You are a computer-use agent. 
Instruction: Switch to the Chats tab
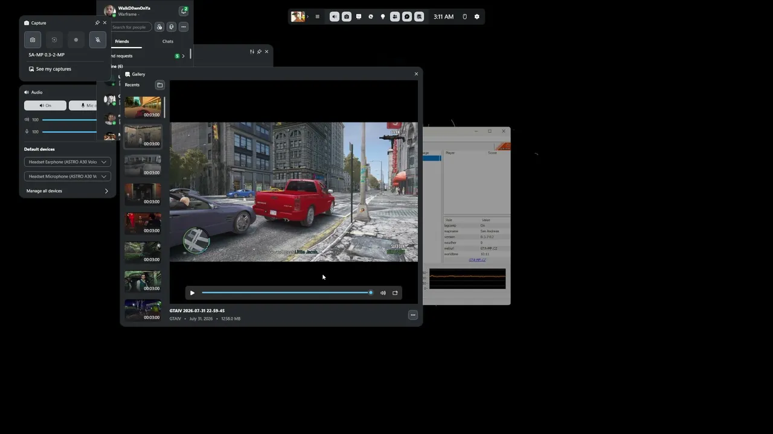click(x=168, y=42)
